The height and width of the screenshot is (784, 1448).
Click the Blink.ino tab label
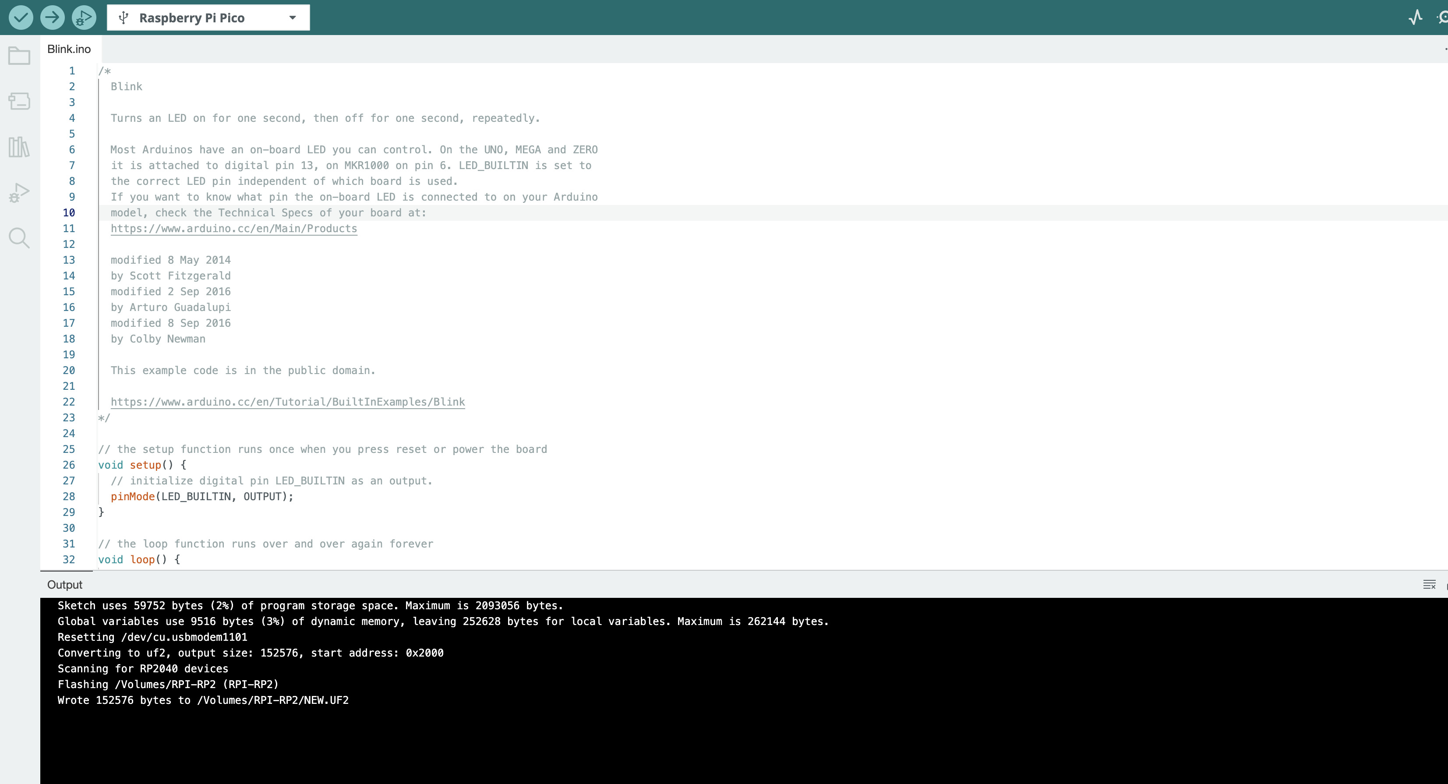pyautogui.click(x=68, y=48)
